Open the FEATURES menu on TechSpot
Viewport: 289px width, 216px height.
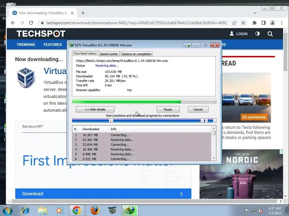click(53, 44)
